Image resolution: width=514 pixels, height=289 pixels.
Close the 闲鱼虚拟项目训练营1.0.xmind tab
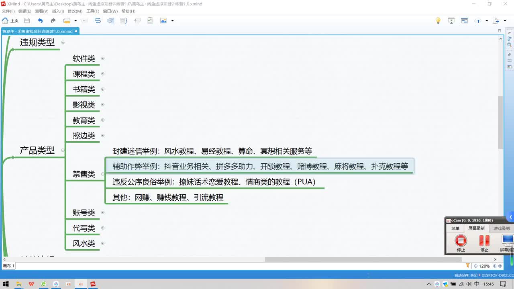pyautogui.click(x=76, y=31)
